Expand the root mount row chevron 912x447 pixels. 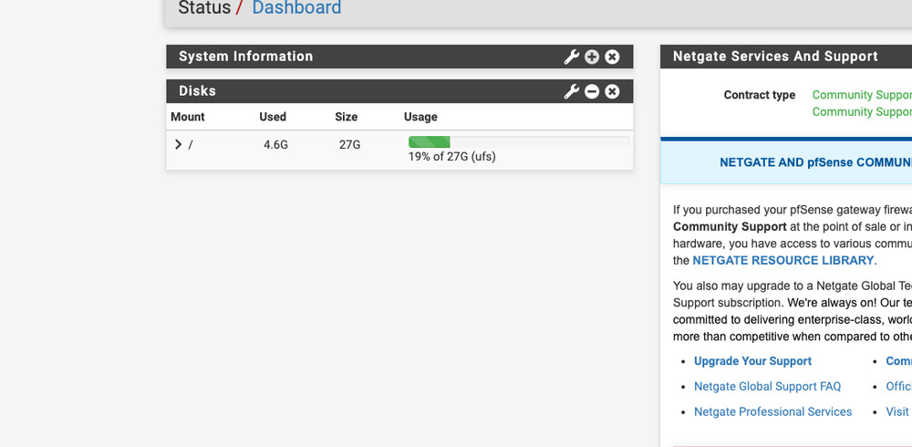tap(178, 144)
